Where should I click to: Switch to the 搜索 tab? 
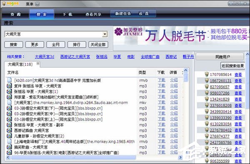(x=42, y=14)
